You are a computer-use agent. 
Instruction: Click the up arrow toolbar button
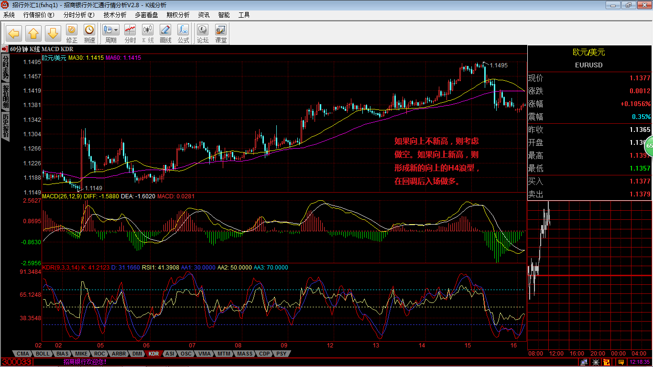pyautogui.click(x=33, y=33)
